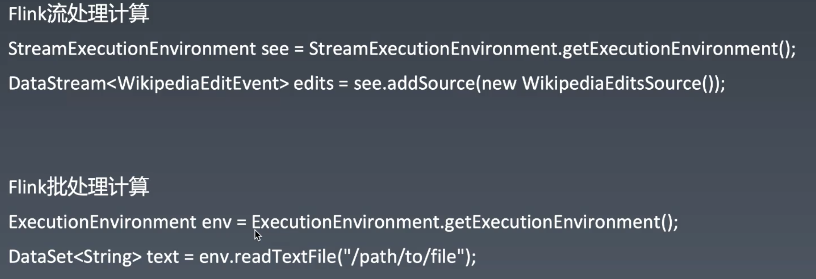
Task: Click the "new" keyword
Action: (499, 84)
